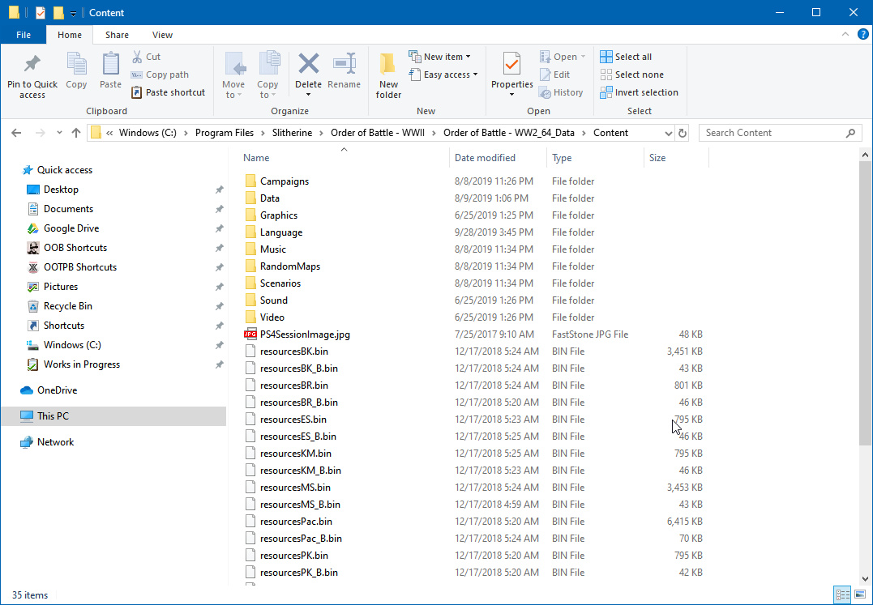
Task: Click Invert selection in the ribbon
Action: click(x=639, y=92)
